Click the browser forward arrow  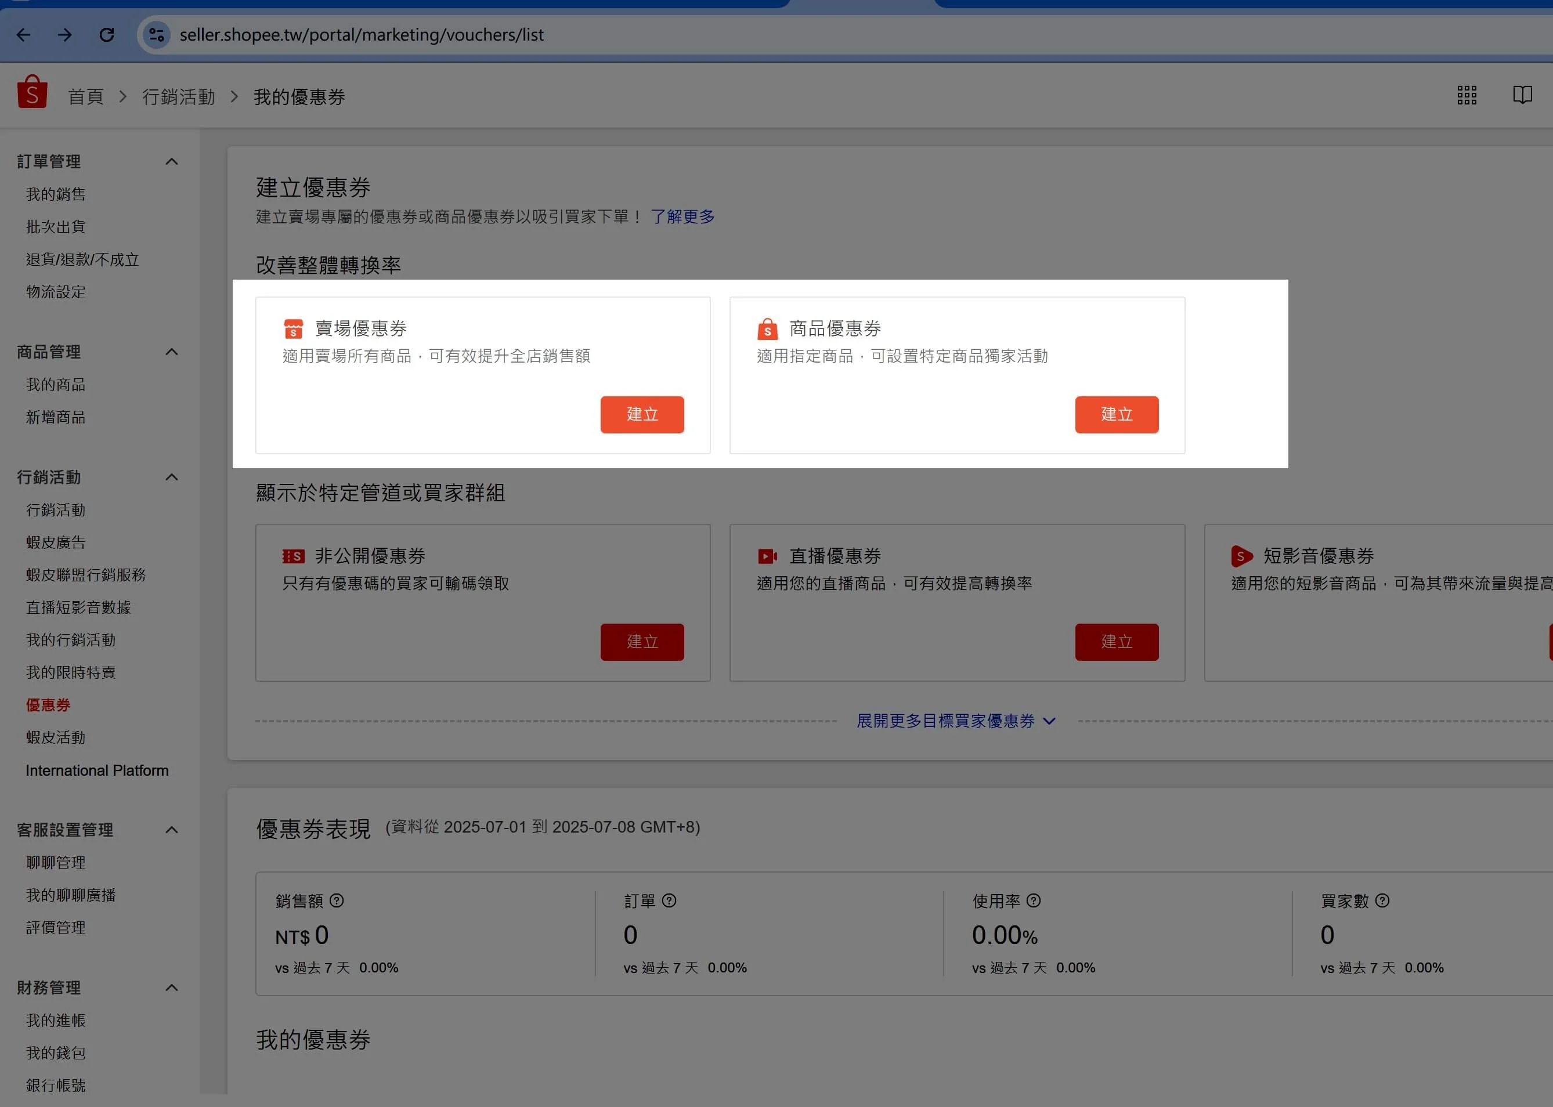(65, 35)
